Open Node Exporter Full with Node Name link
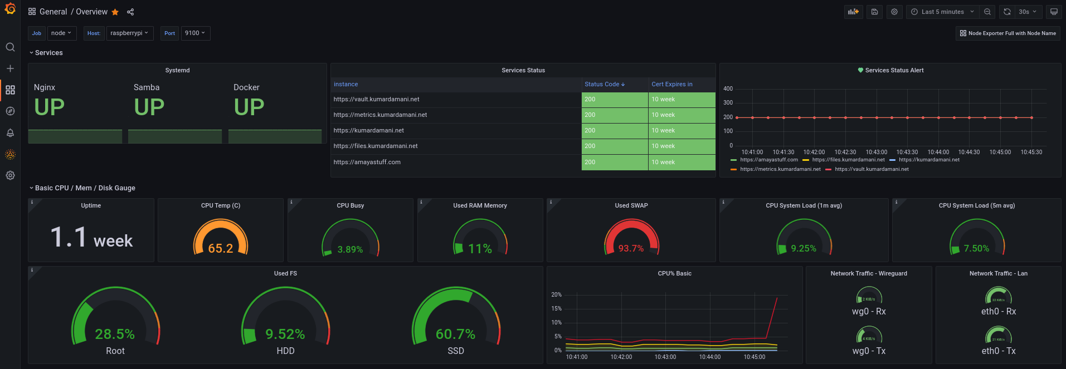Image resolution: width=1066 pixels, height=369 pixels. click(x=1007, y=33)
